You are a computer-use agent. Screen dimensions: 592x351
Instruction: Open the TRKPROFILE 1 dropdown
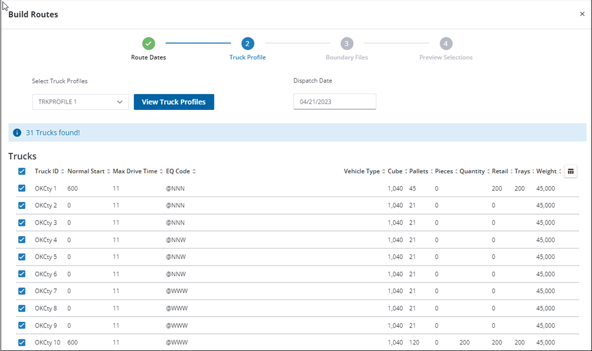tap(80, 102)
